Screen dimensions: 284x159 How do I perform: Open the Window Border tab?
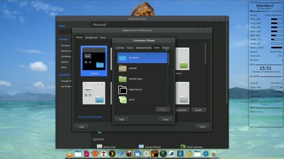(144, 48)
